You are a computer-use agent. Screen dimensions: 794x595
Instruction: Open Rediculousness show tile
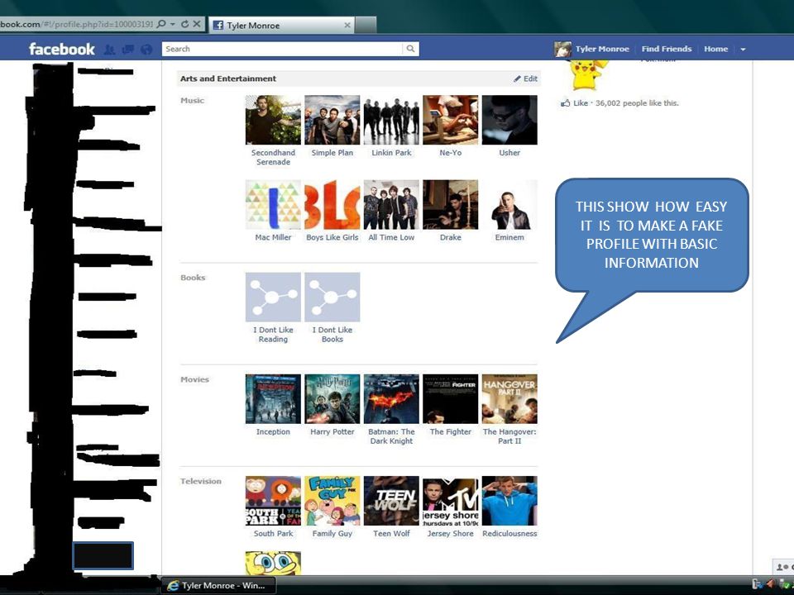[509, 501]
